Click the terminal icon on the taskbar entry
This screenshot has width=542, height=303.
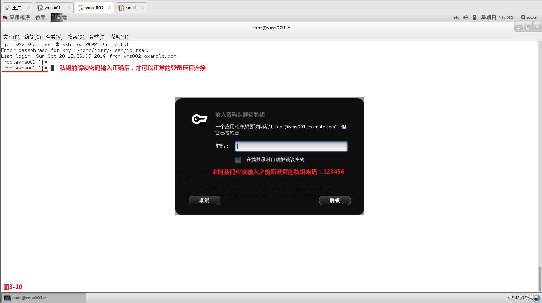click(7, 297)
